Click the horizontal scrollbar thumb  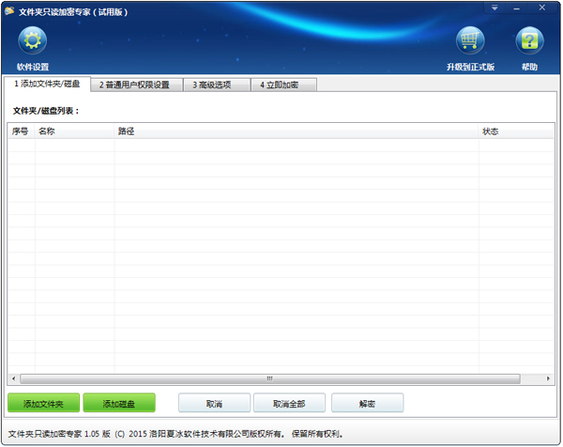(270, 378)
